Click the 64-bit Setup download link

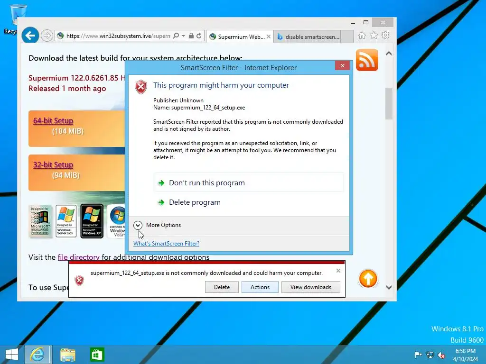pyautogui.click(x=53, y=121)
